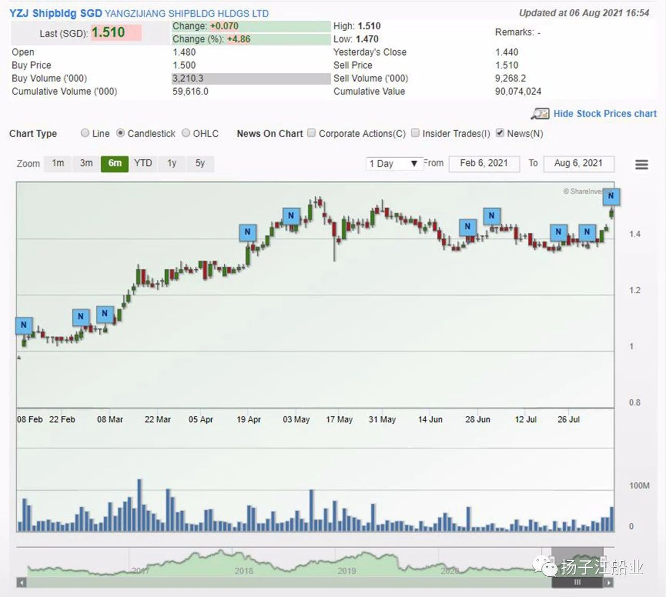Click the last price 1.510 value
This screenshot has height=597, width=666.
click(x=108, y=32)
